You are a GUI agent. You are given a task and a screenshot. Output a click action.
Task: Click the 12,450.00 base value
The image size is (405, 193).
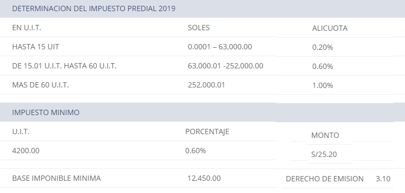[204, 178]
